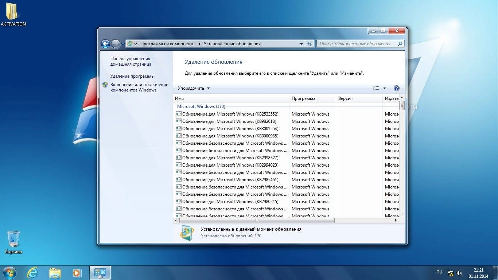
Task: Select update KB2994023 row
Action: [x=286, y=165]
